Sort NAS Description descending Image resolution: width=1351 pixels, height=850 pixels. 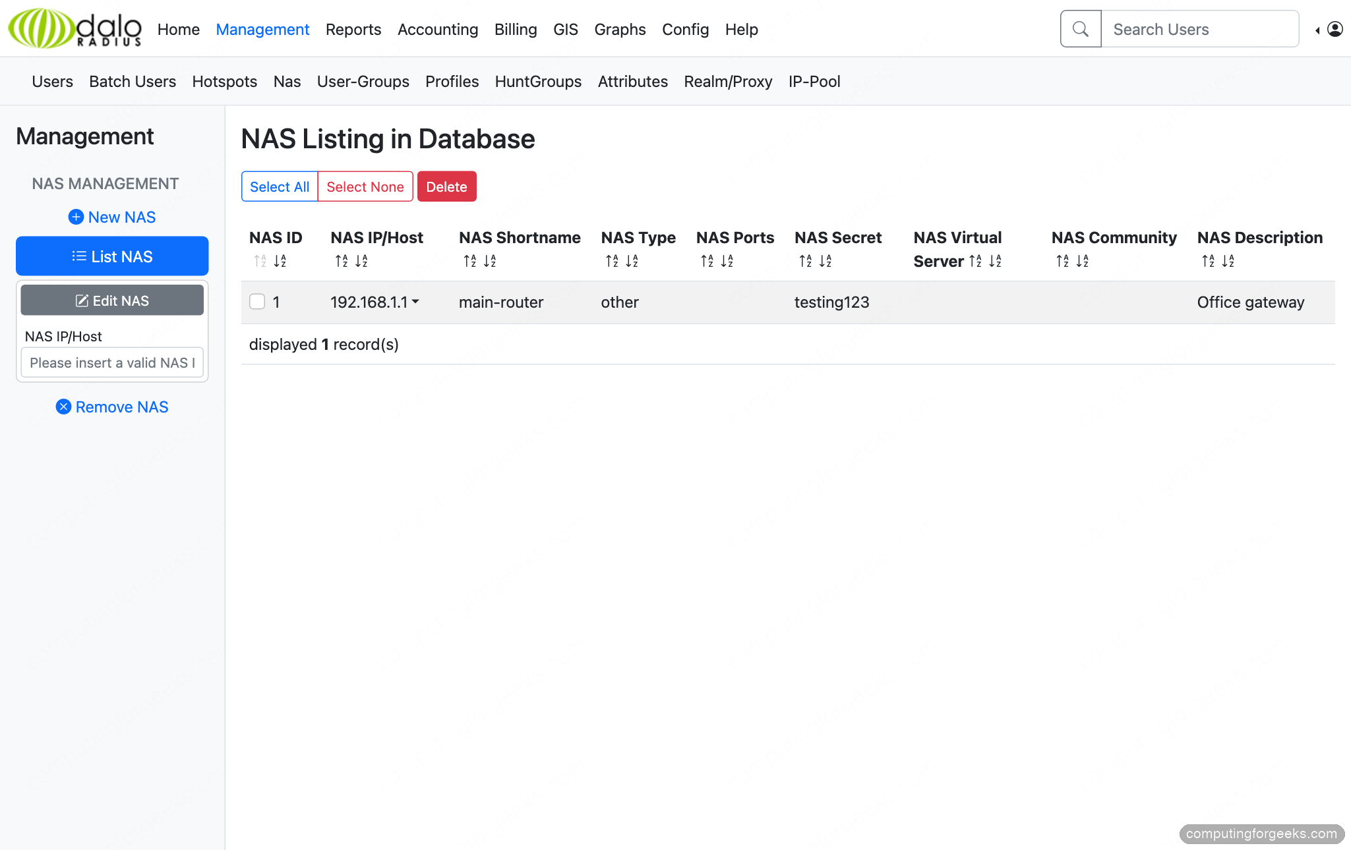(1228, 262)
